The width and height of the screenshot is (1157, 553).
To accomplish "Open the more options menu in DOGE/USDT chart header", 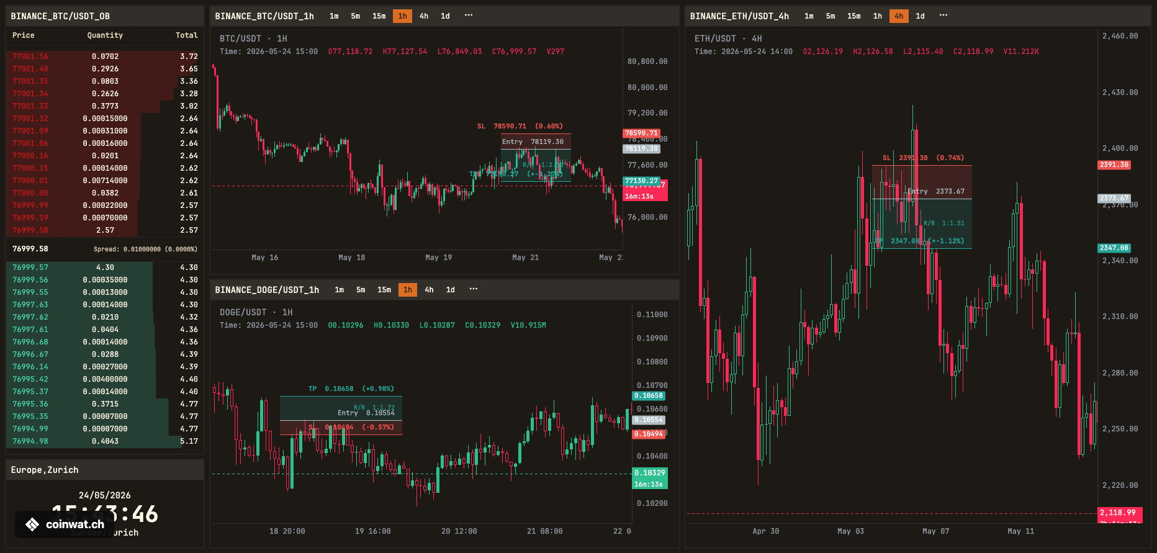I will click(474, 289).
